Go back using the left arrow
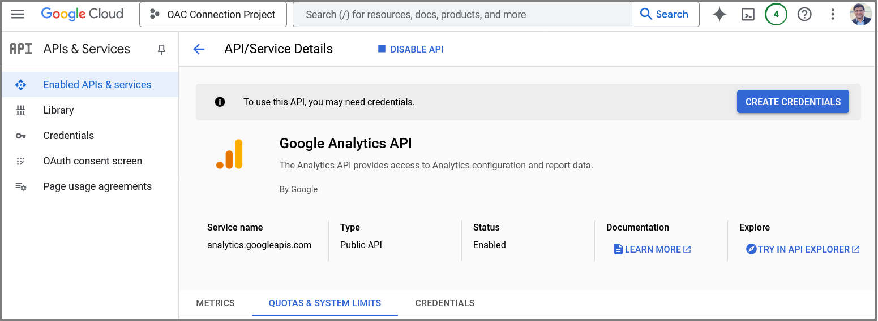Screen dimensions: 878x321 [199, 49]
